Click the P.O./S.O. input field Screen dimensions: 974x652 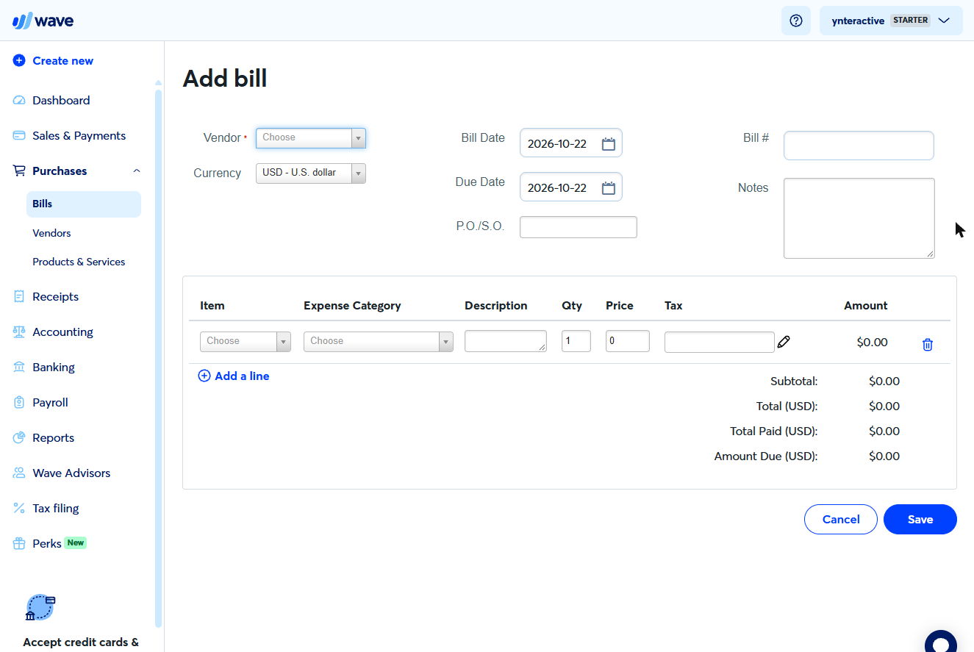point(579,227)
